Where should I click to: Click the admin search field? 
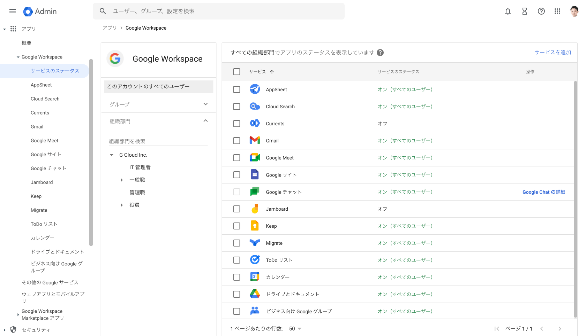219,11
